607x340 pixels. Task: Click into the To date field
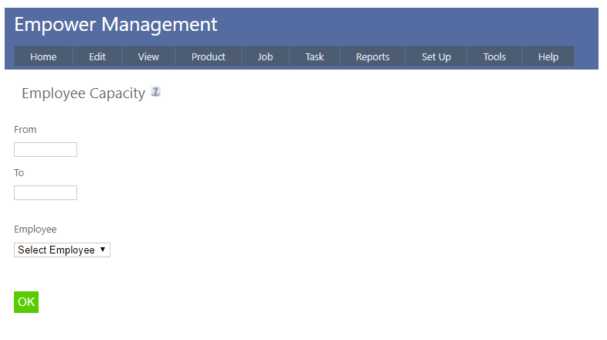[46, 193]
